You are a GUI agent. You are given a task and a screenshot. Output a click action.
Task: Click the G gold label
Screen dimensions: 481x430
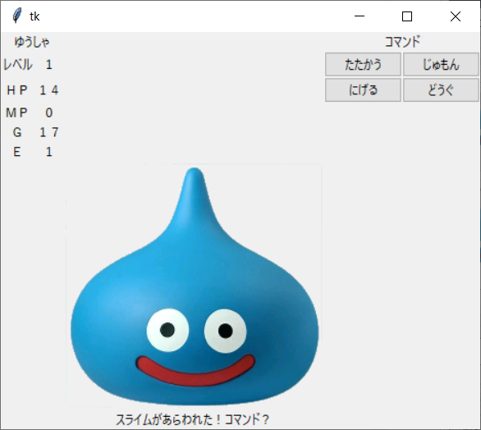click(17, 132)
